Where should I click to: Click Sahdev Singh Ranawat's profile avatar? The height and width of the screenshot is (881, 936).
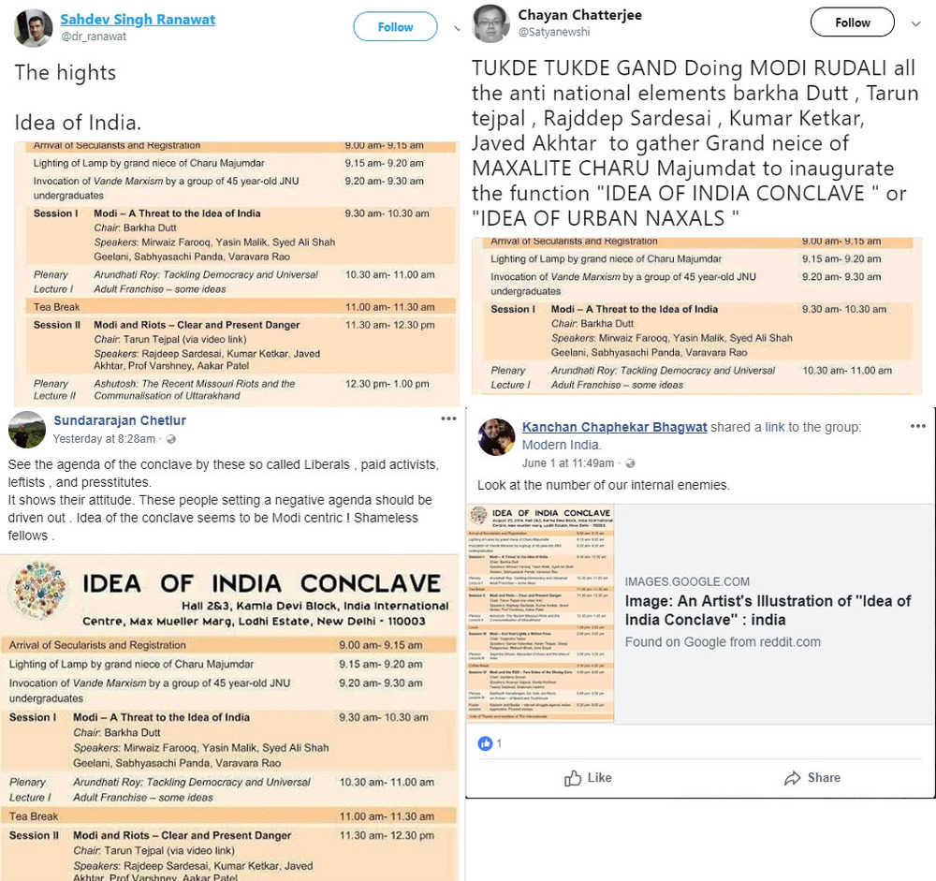(x=33, y=27)
